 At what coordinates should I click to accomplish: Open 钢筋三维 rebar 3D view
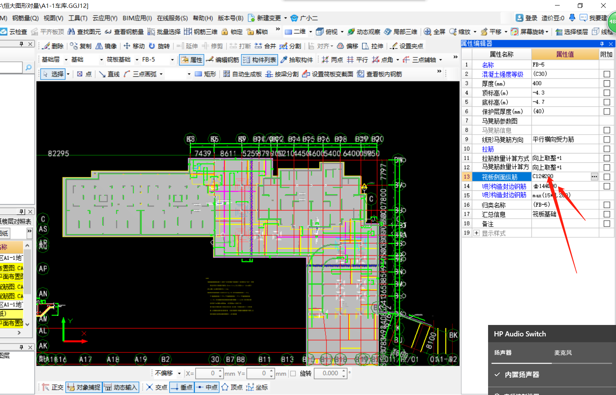201,32
